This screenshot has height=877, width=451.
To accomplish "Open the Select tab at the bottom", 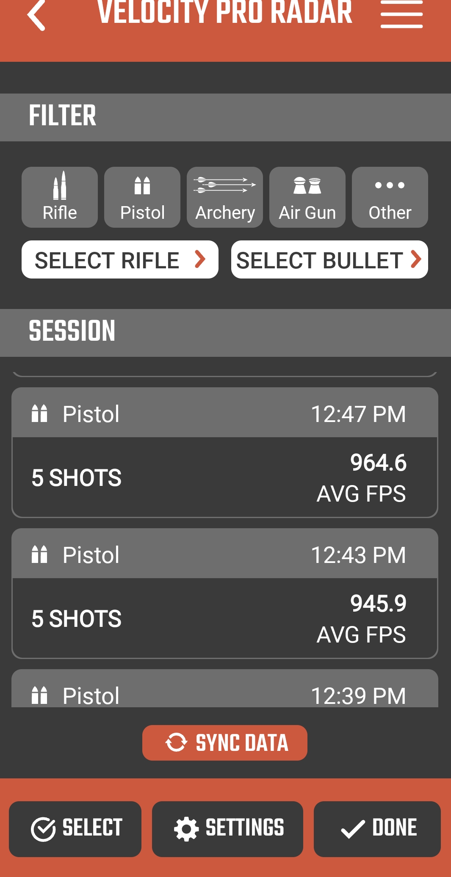I will coord(75,829).
